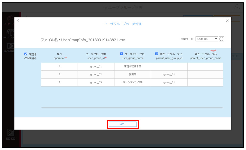
Task: Toggle the 親ユーザグループID checkbox
Action: click(157, 54)
